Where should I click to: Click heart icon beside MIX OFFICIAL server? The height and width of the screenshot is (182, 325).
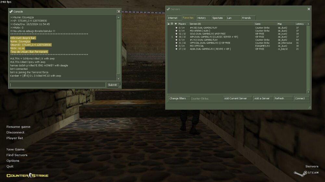point(176,46)
